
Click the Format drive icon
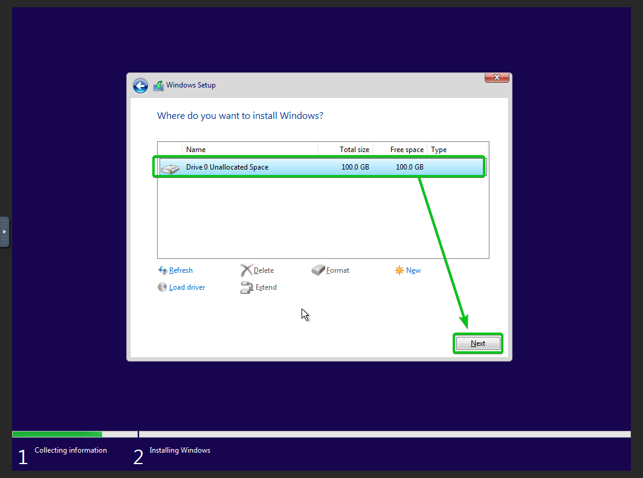318,270
